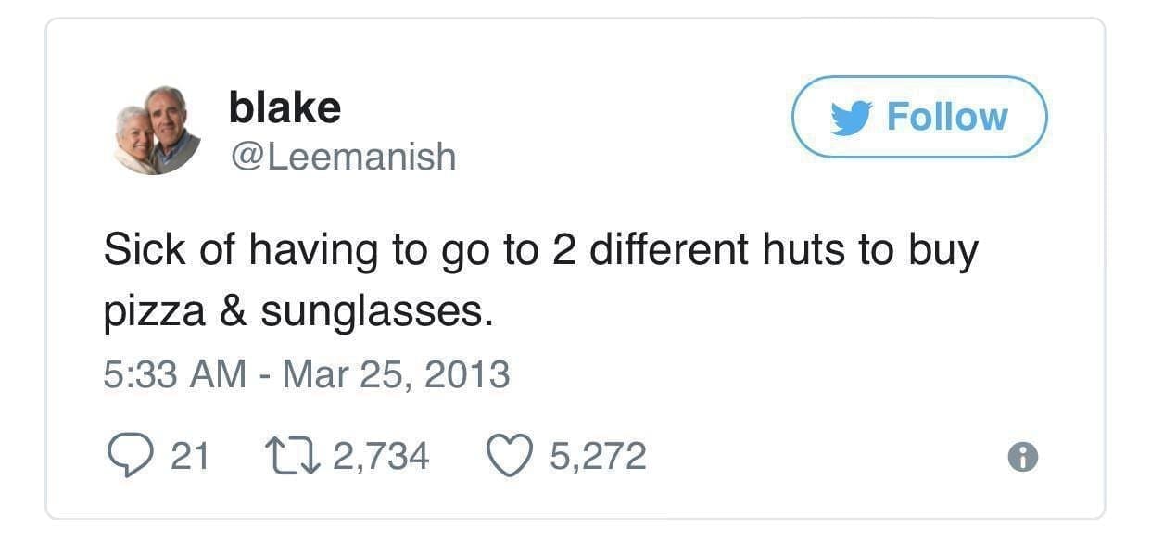This screenshot has height=543, width=1151.
Task: Click the like count 5,272
Action: pos(597,456)
